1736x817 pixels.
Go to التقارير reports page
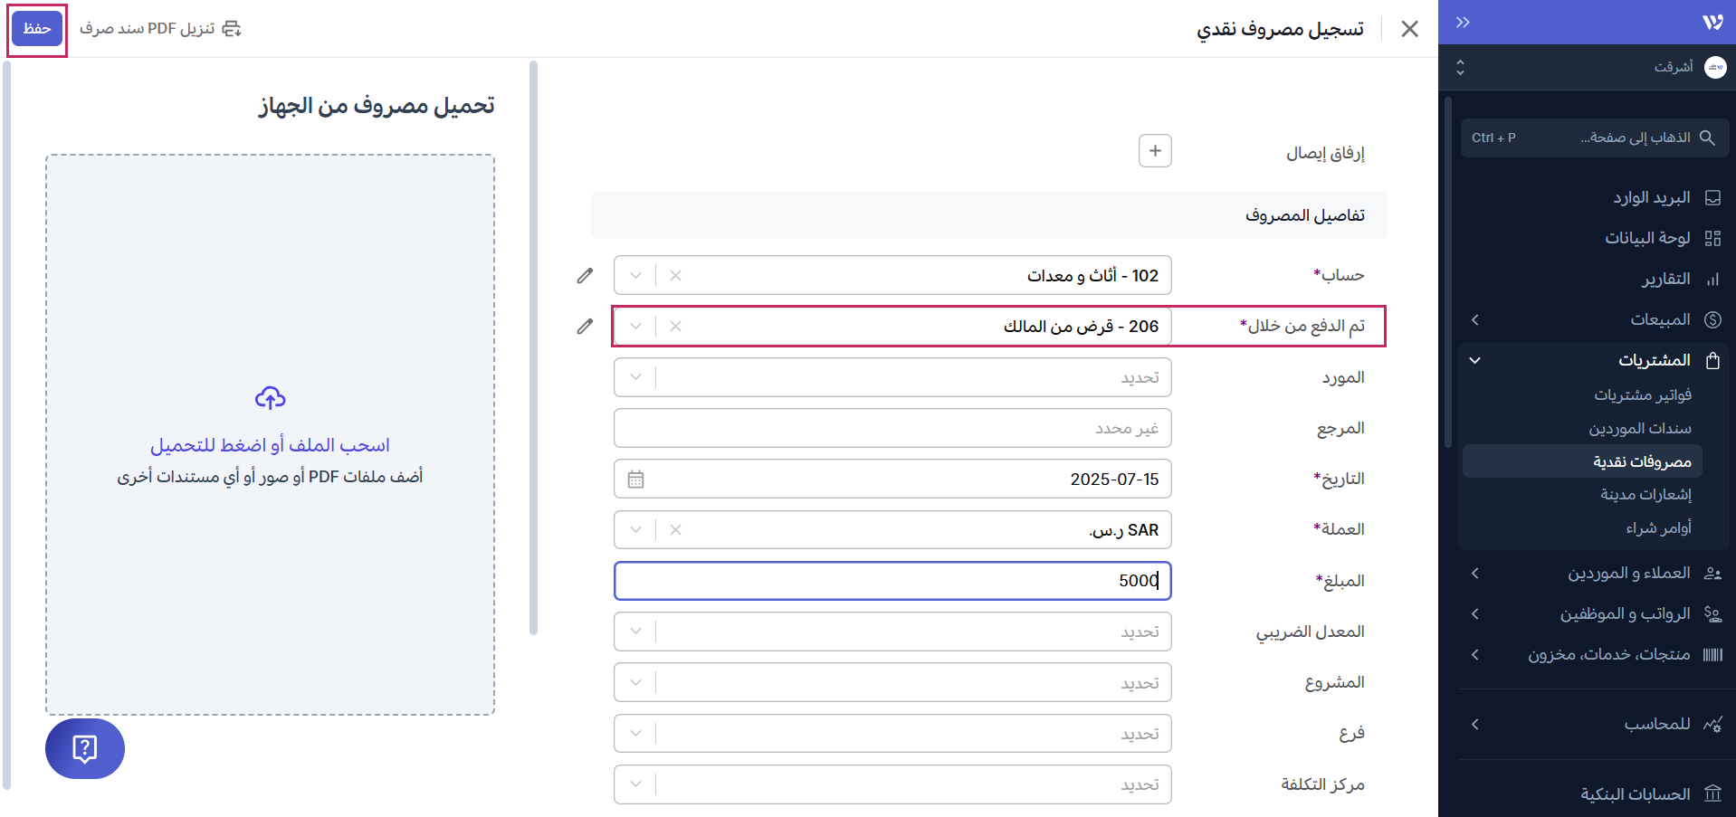(1665, 279)
